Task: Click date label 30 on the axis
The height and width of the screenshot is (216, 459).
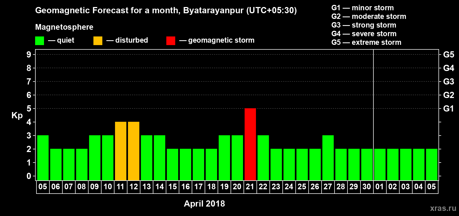Action: click(367, 187)
